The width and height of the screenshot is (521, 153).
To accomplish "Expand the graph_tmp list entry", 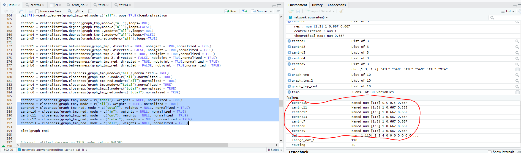I will pyautogui.click(x=289, y=75).
